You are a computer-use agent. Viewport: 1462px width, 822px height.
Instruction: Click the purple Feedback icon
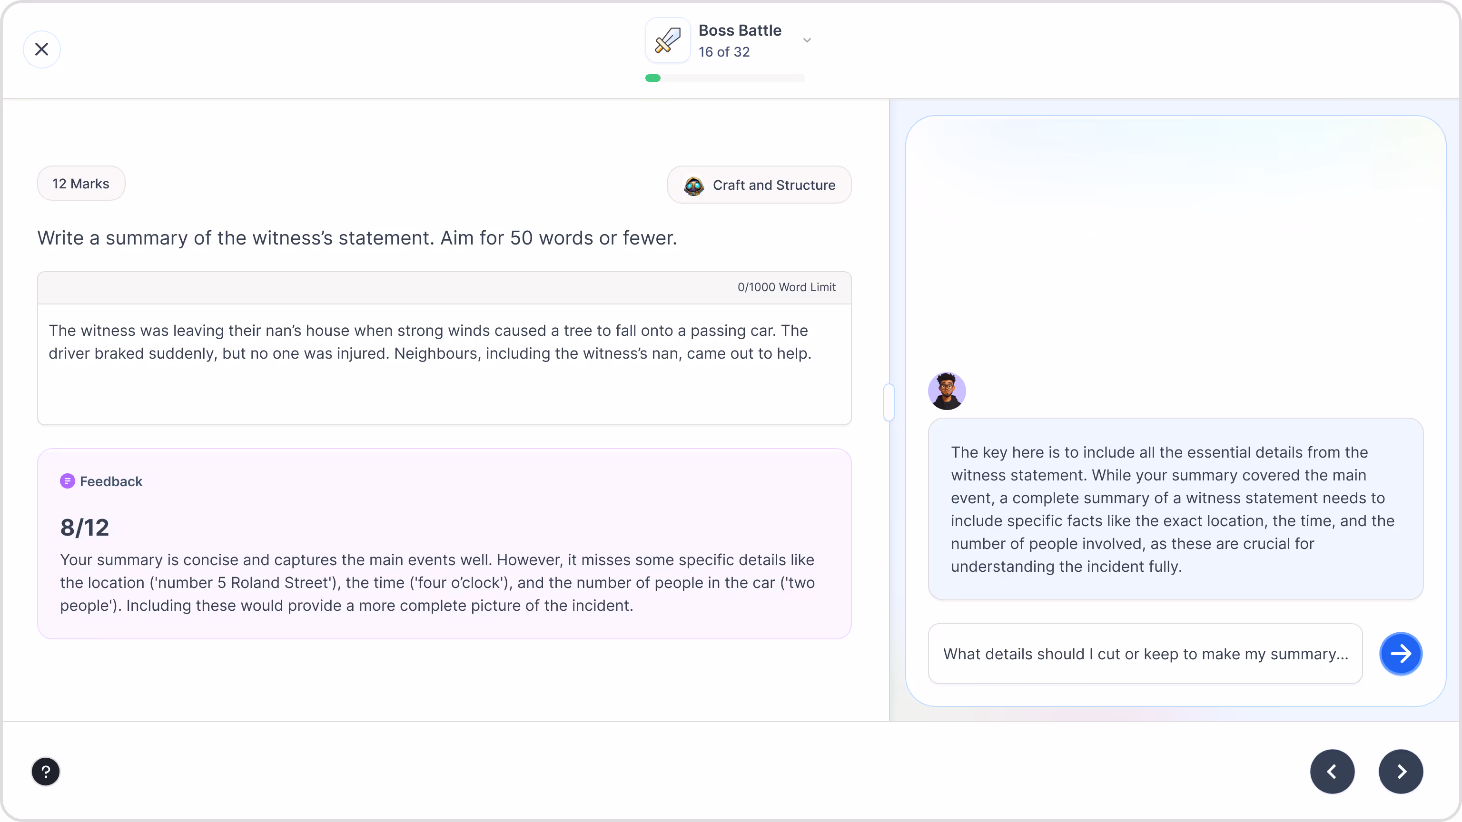[67, 481]
